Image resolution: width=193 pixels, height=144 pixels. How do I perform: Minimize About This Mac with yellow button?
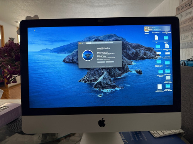click(x=81, y=43)
